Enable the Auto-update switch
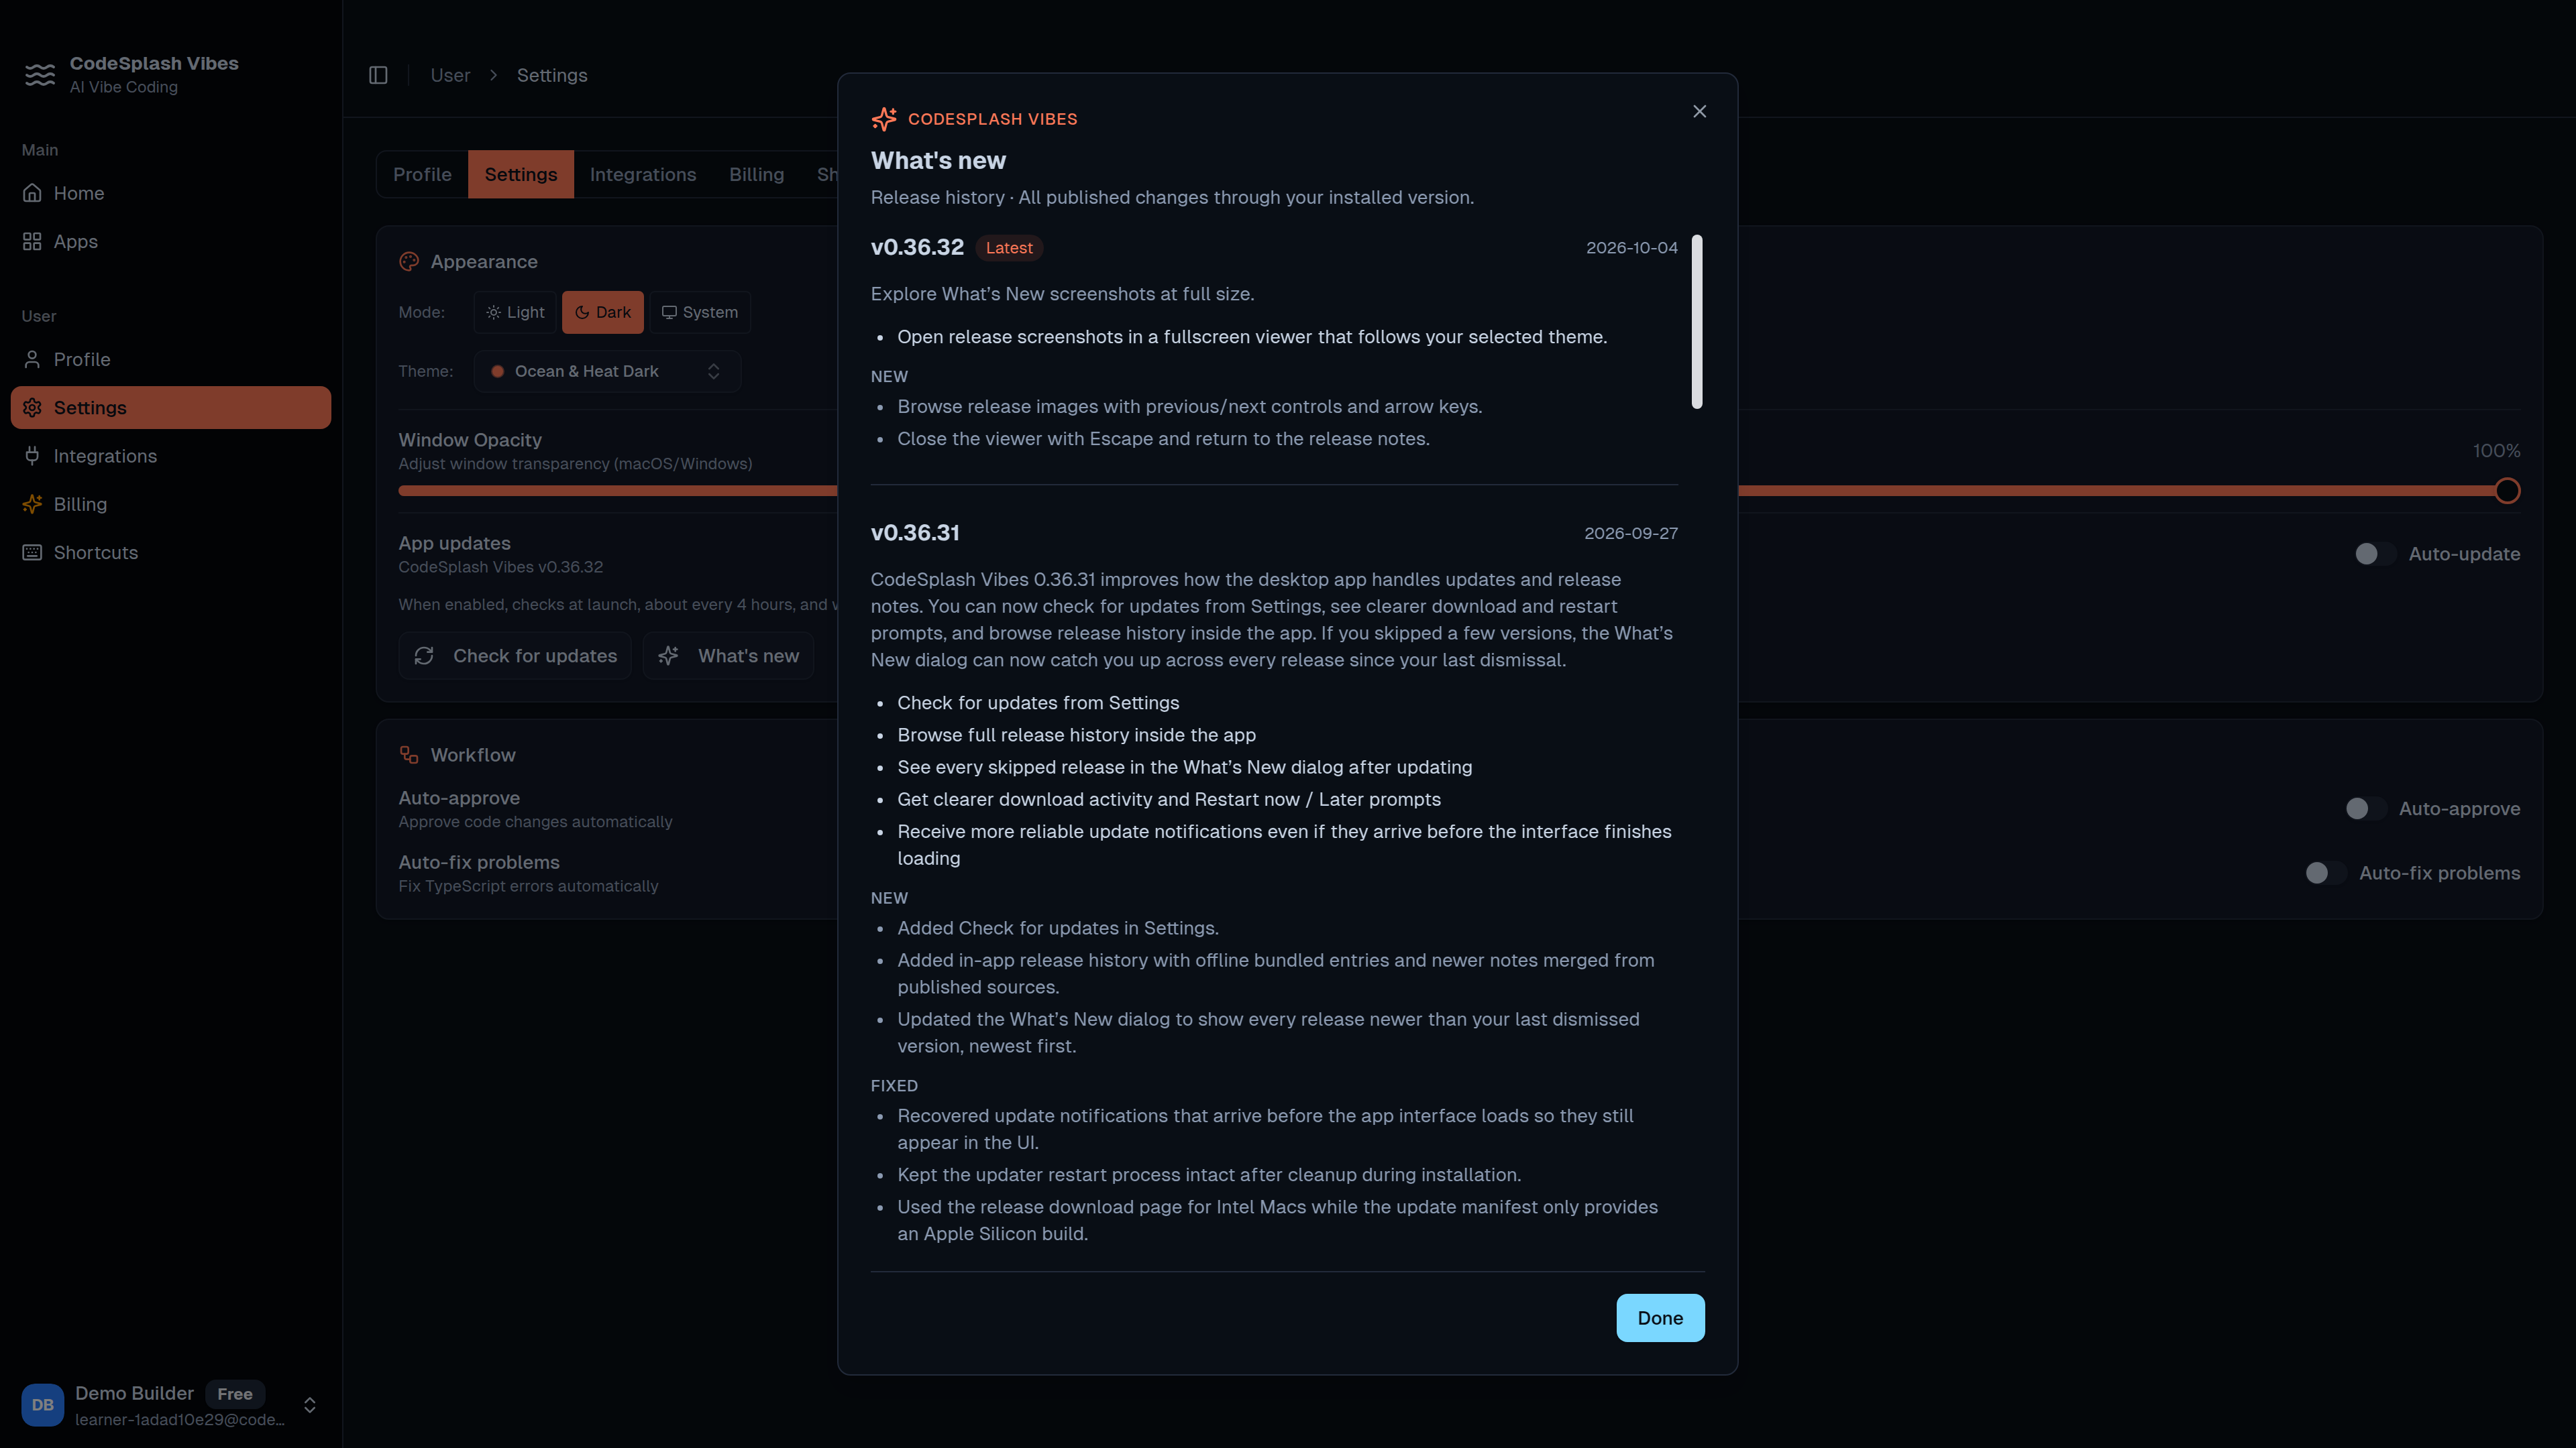 click(x=2375, y=554)
